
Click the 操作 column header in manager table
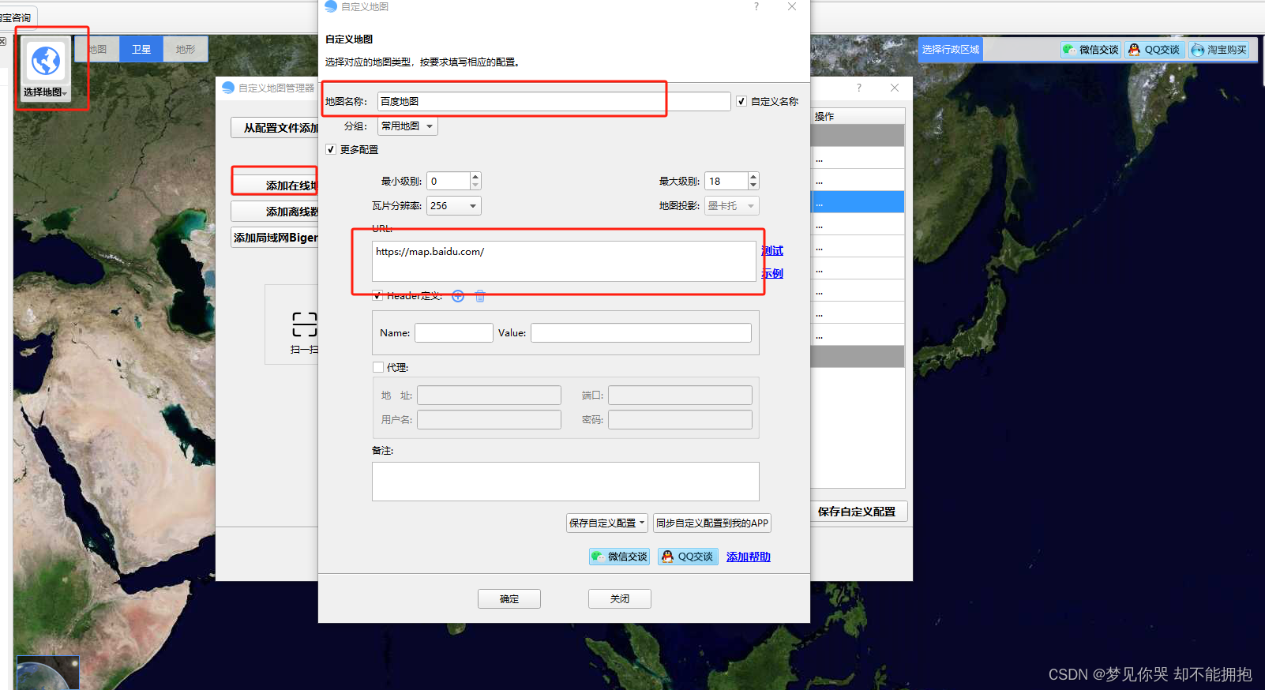(858, 116)
